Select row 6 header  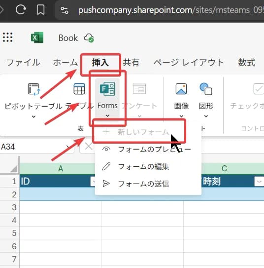(x=10, y=246)
